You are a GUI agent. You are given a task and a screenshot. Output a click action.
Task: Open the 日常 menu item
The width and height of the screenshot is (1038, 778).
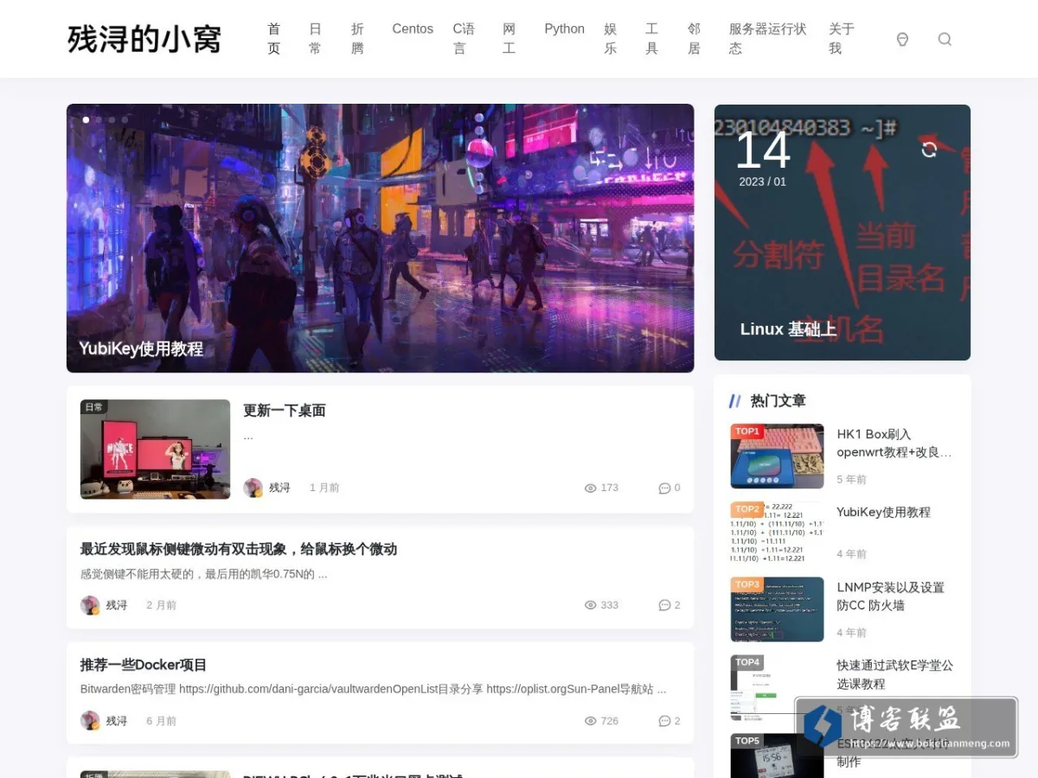(316, 39)
